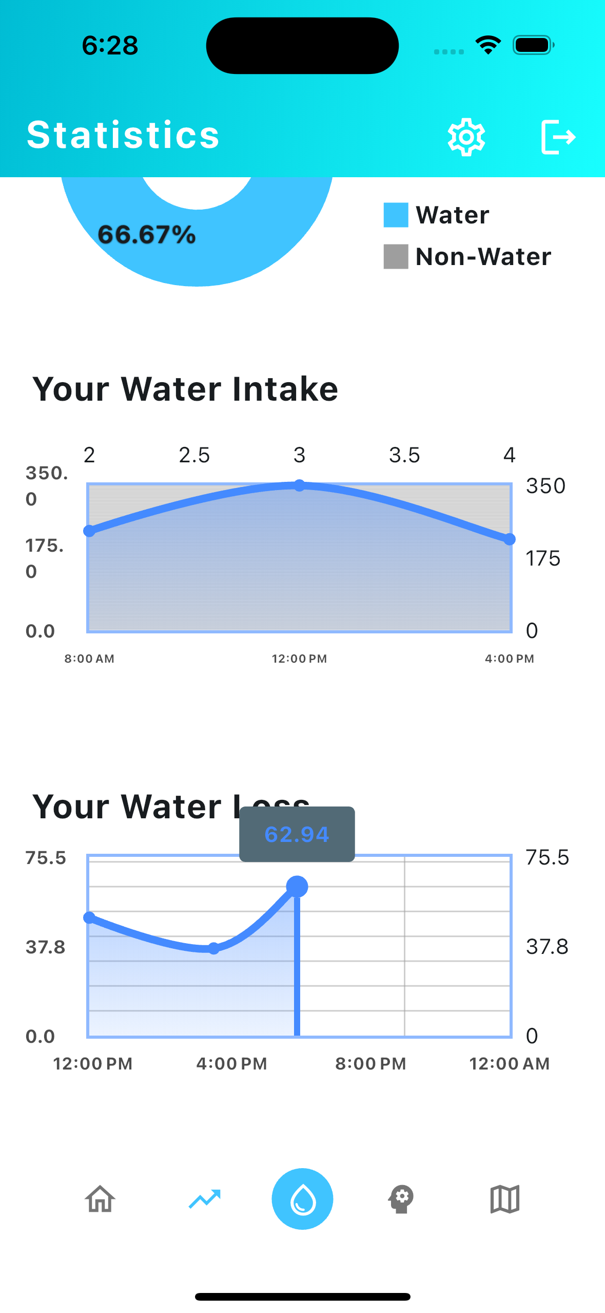
Task: Tap the 62.94 tooltip on water loss chart
Action: click(297, 834)
